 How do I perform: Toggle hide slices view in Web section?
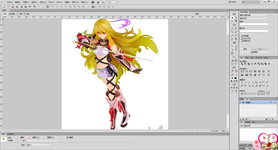[x=232, y=64]
